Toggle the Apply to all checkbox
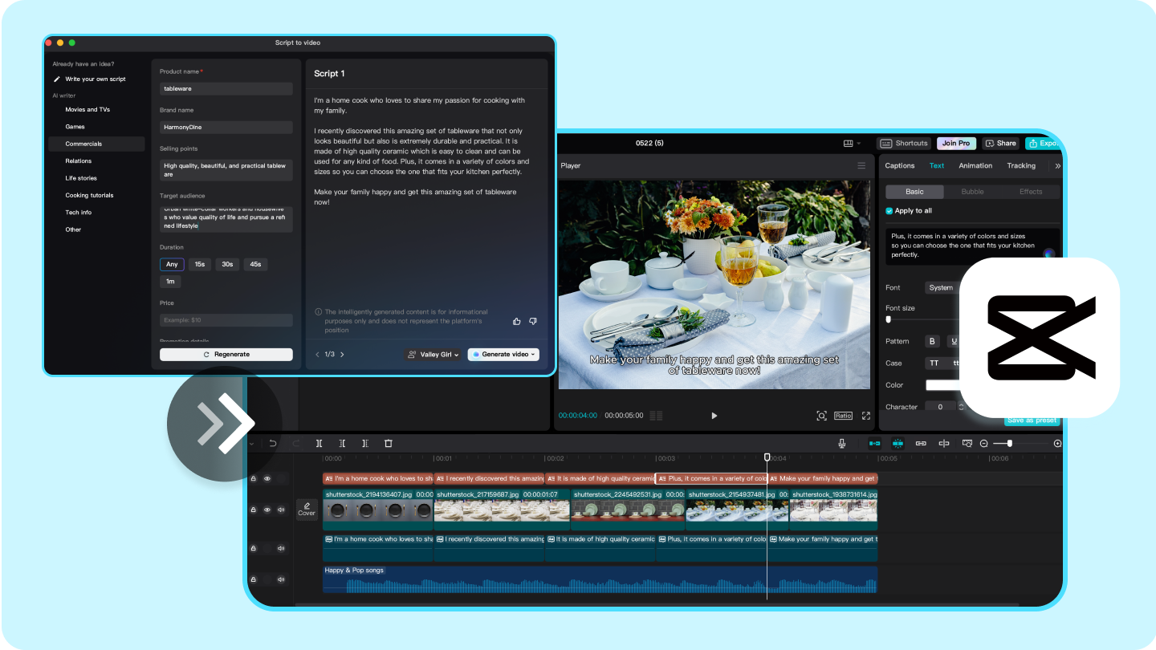The width and height of the screenshot is (1156, 650). (889, 211)
